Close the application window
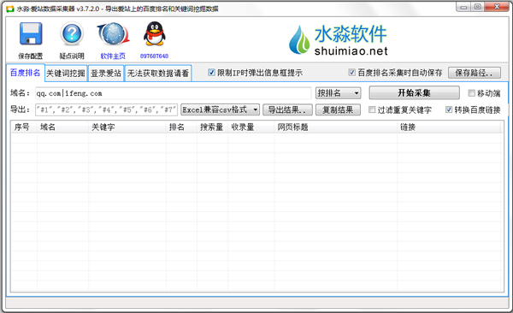Screen dimensions: 513x313 tap(497, 7)
